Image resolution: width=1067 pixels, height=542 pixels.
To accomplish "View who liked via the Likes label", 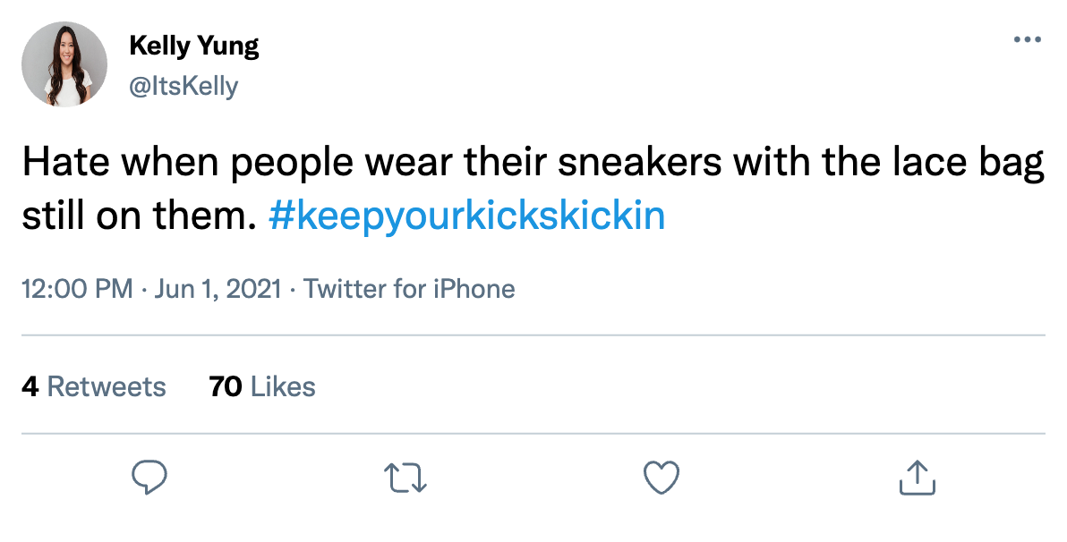I will 283,386.
